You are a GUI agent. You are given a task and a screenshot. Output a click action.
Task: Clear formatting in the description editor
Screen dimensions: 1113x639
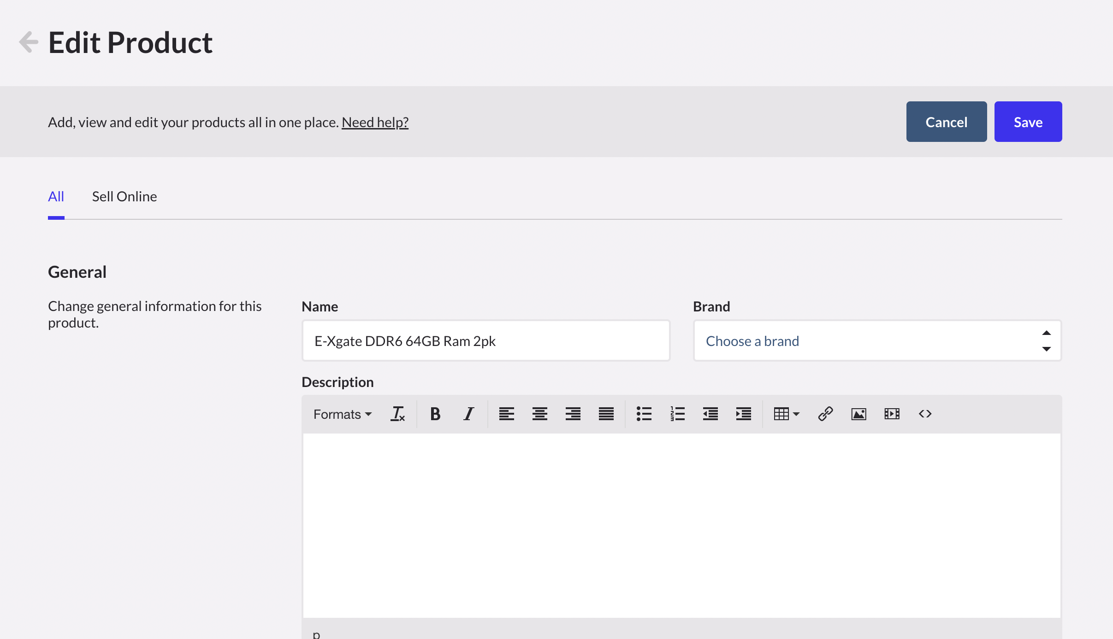(397, 414)
